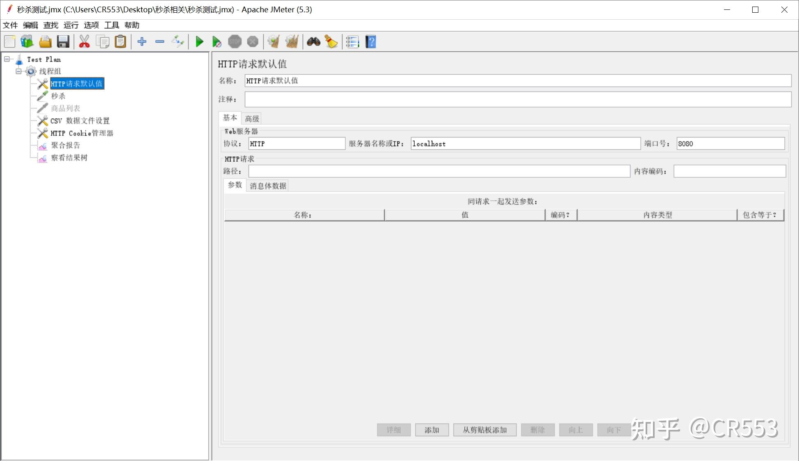Collapse the 线程组 thread group node

pos(18,71)
